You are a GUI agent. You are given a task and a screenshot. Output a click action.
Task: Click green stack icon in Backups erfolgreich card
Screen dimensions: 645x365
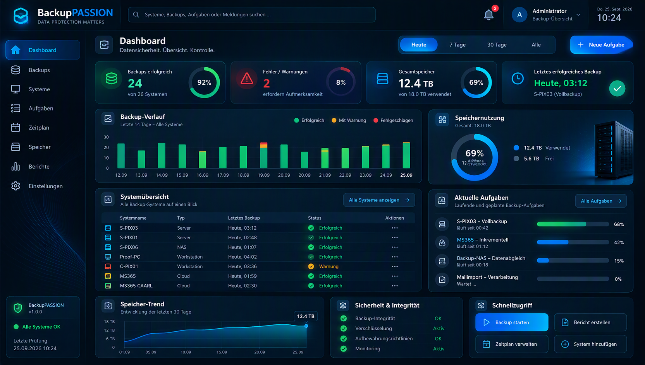click(x=112, y=78)
